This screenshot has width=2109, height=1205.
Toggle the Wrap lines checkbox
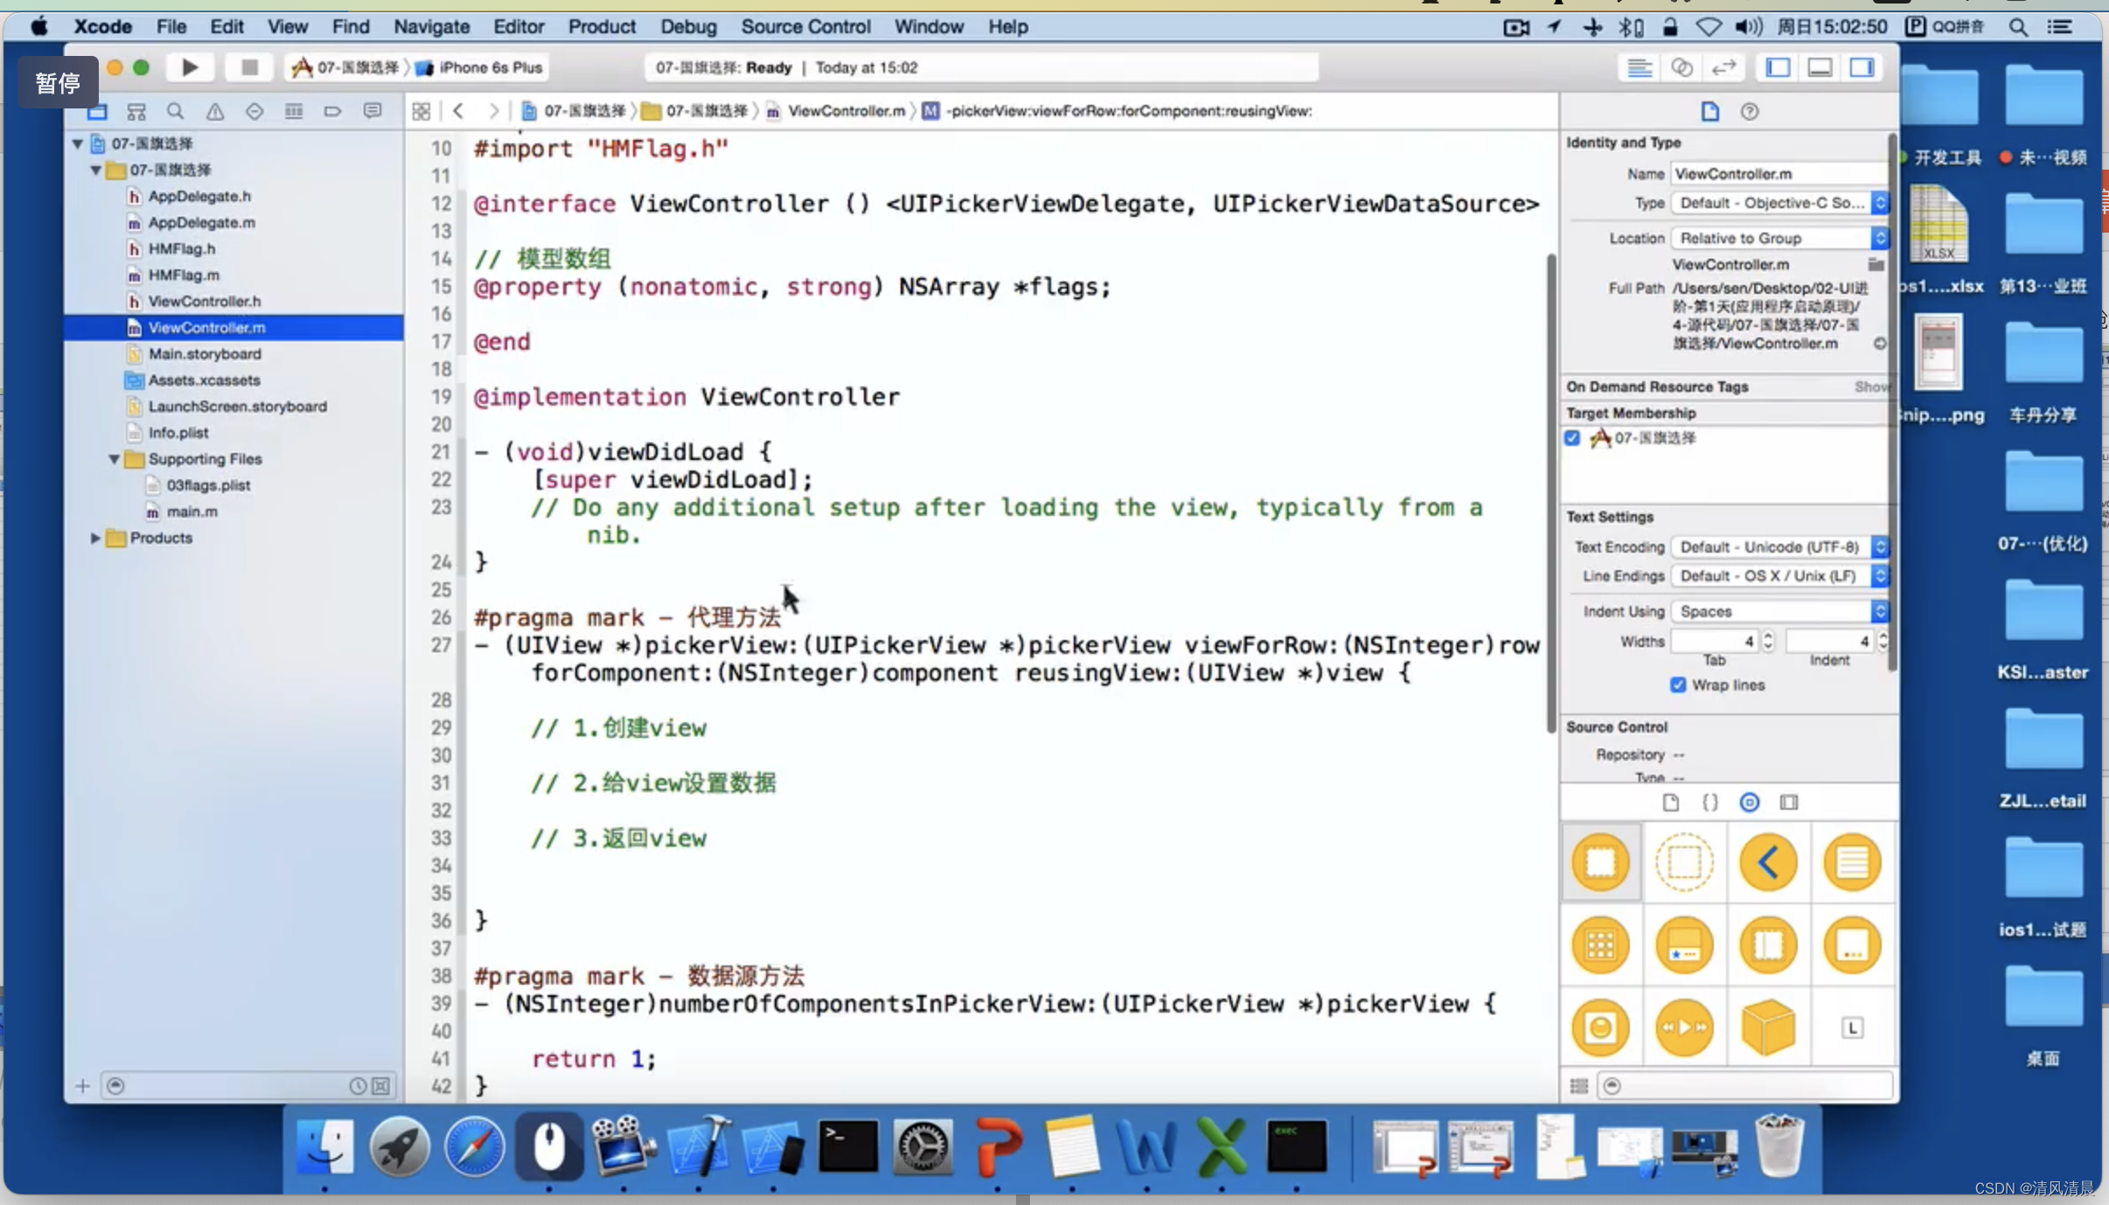(x=1678, y=685)
